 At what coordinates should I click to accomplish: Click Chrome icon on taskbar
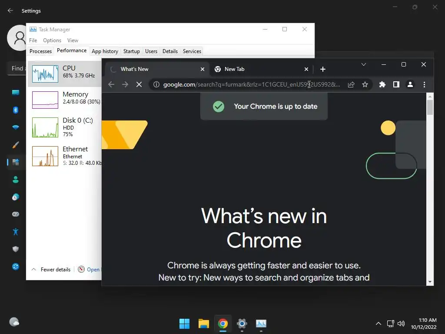click(223, 324)
